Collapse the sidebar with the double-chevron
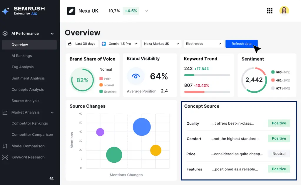This screenshot has height=185, width=301. point(51,178)
